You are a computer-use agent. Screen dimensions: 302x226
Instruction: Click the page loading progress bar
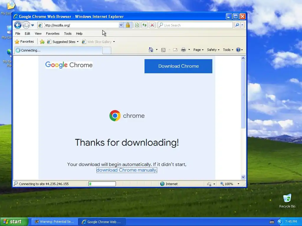(102, 184)
